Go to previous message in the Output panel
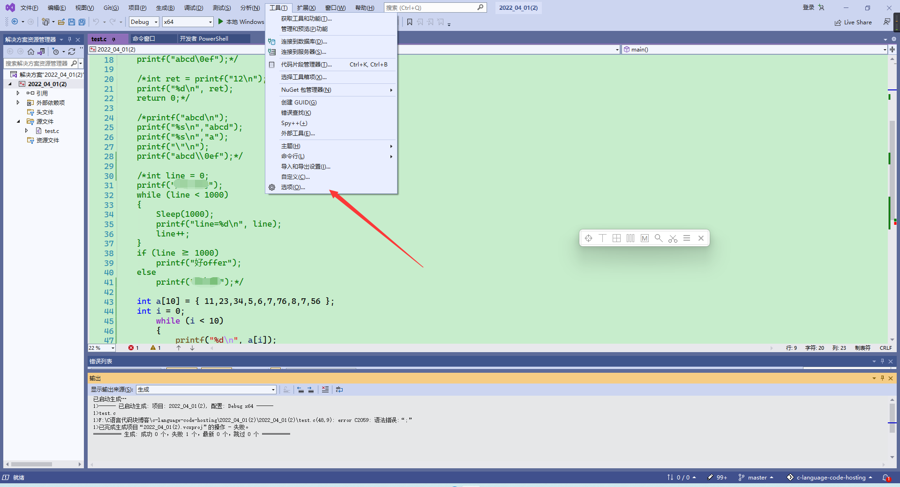This screenshot has height=487, width=900. click(x=300, y=390)
